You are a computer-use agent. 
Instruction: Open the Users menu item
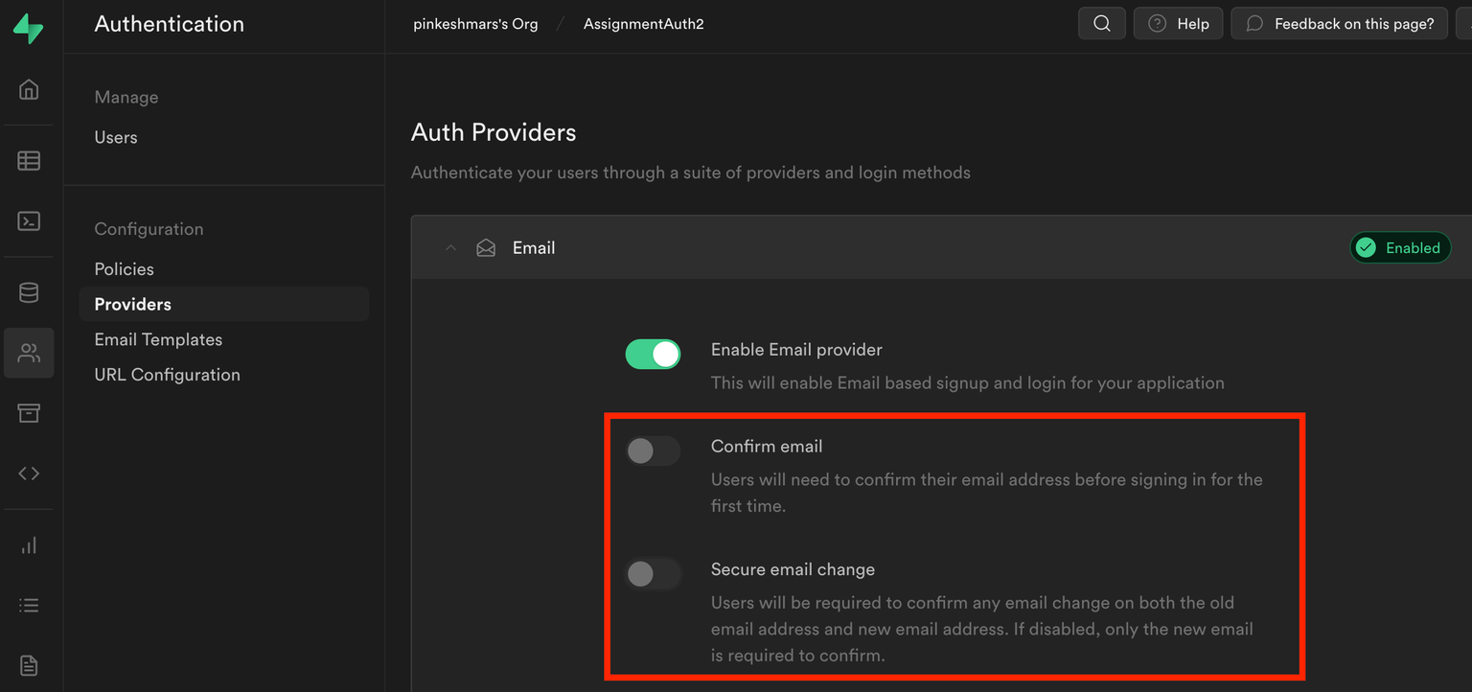point(116,137)
